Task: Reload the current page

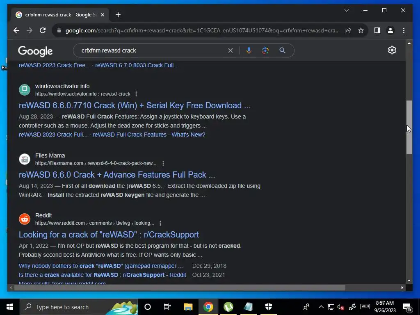Action: point(43,30)
